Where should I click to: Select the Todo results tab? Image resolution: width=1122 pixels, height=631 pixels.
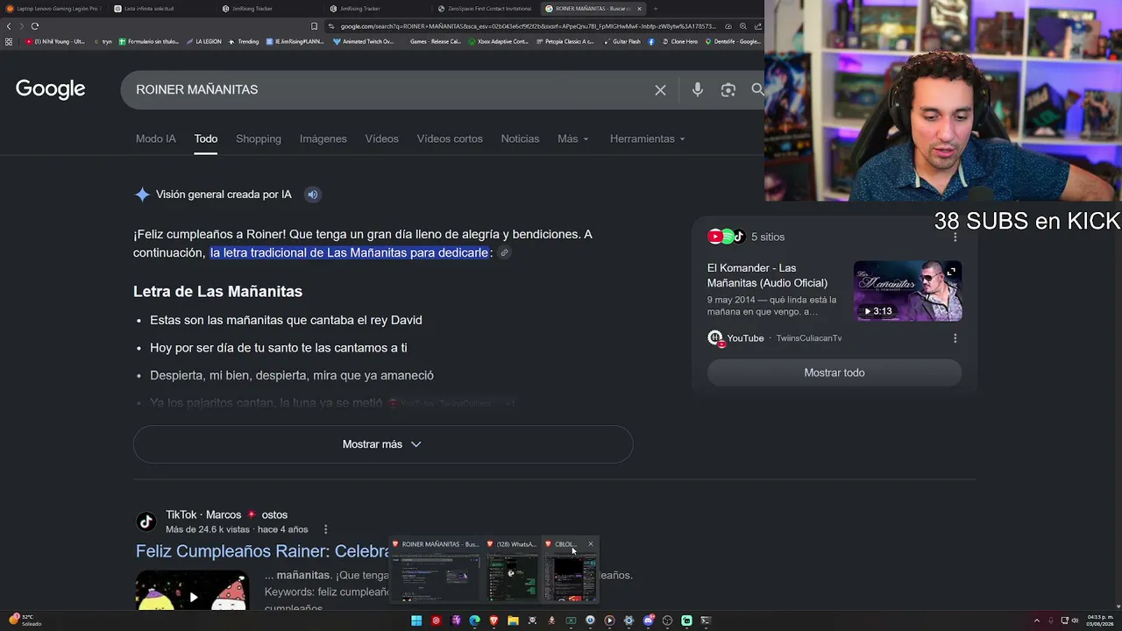click(206, 138)
